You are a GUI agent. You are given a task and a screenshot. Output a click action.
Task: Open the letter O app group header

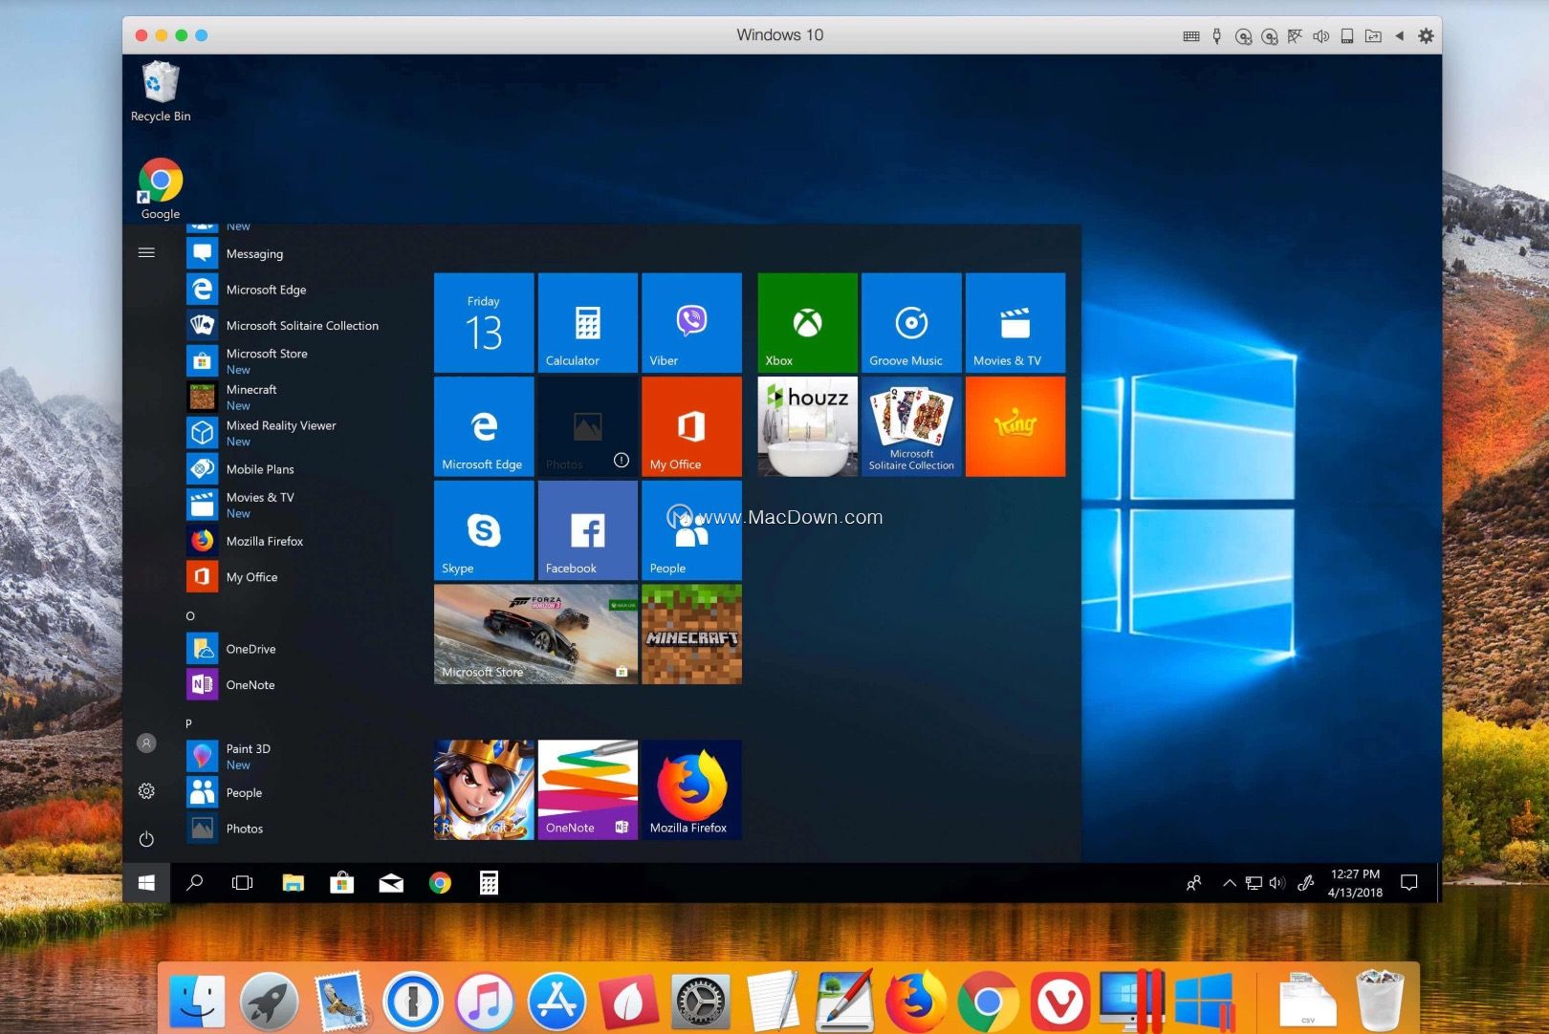click(x=190, y=616)
